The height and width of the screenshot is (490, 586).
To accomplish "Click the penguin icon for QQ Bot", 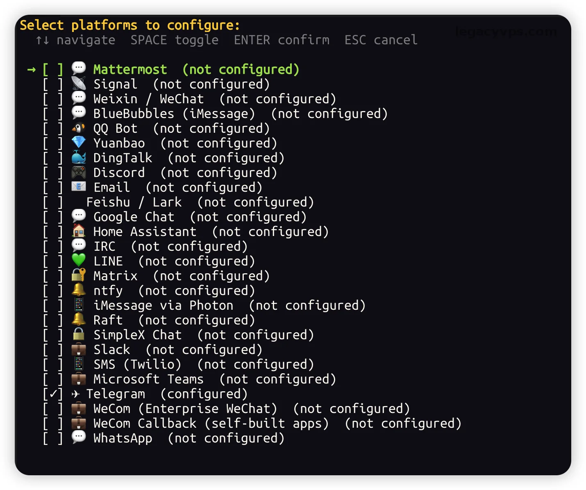I will coord(79,128).
